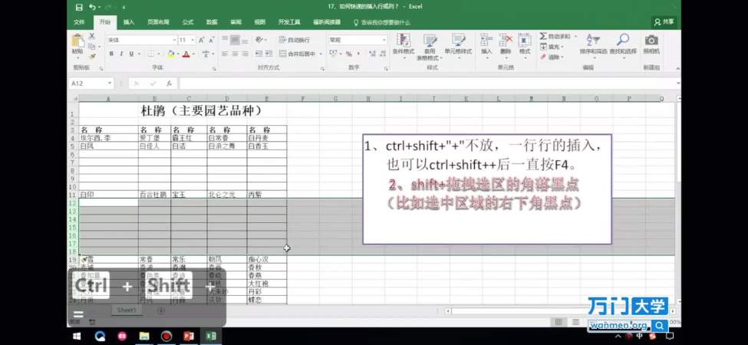Increase font size with larger A icon
Image resolution: width=748 pixels, height=345 pixels.
coord(201,40)
